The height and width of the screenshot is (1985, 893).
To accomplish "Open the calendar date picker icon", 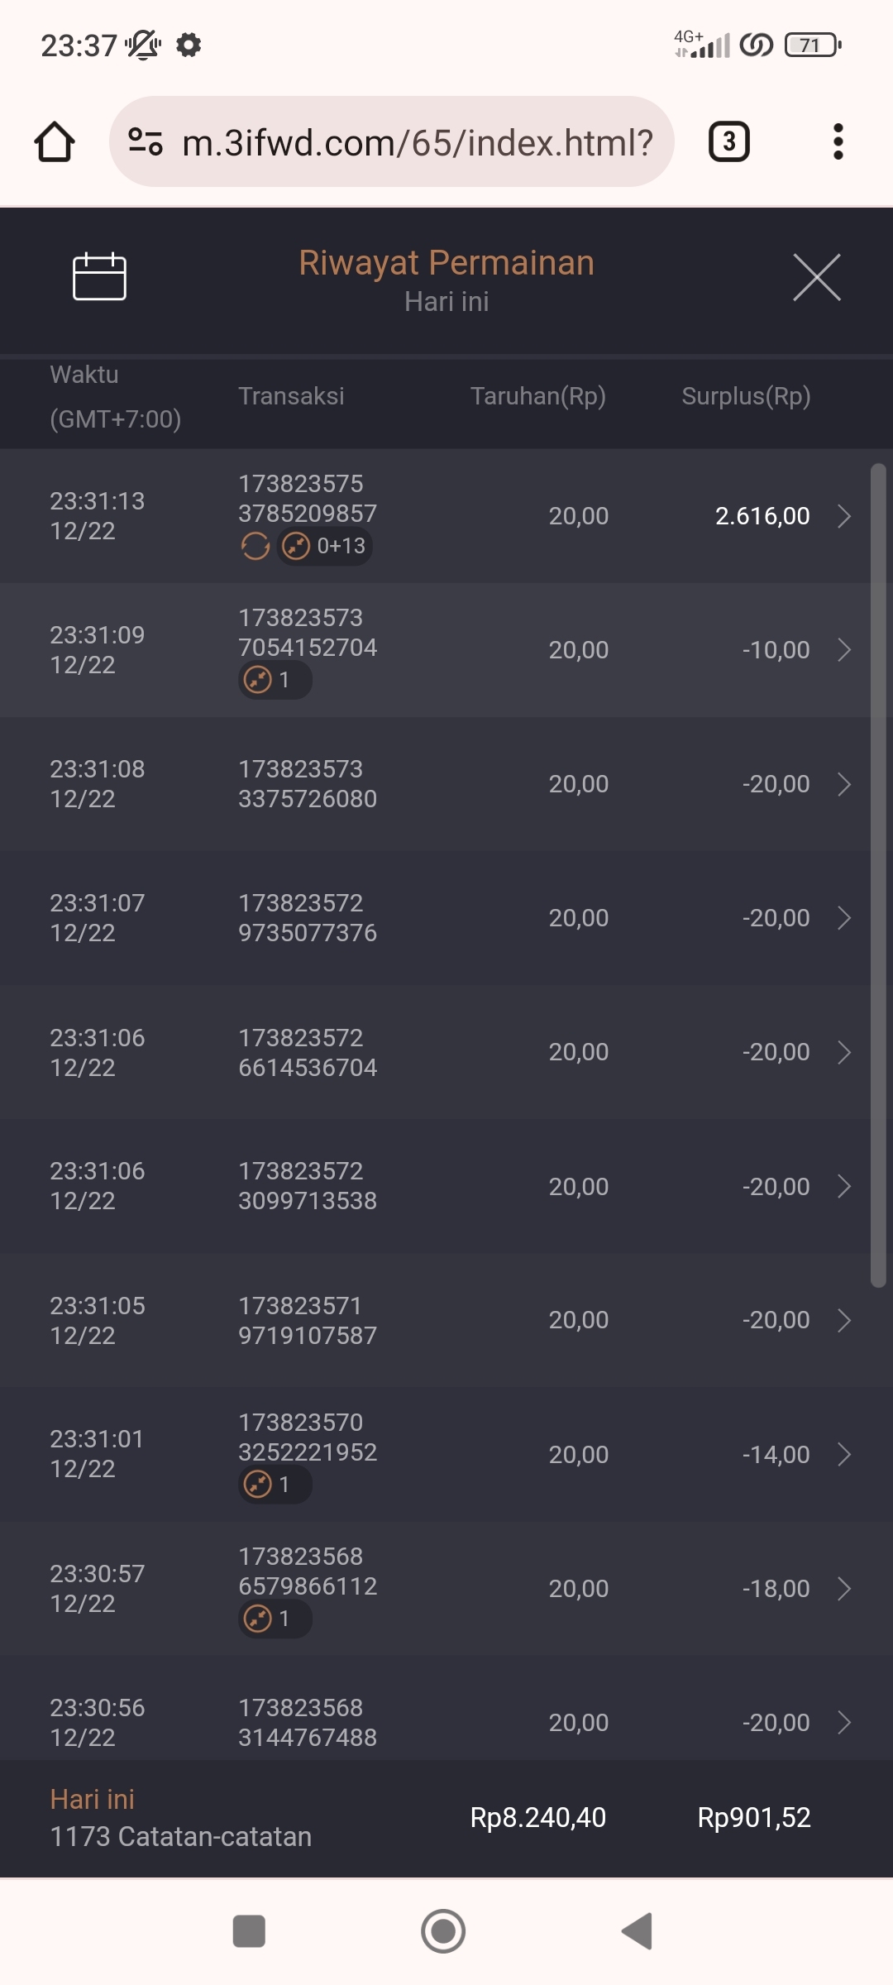I will [x=99, y=277].
